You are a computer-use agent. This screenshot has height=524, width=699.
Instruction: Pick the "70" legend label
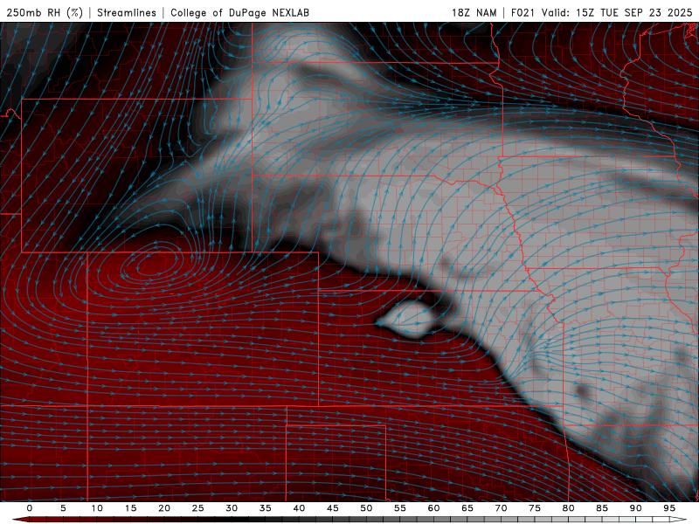click(501, 508)
